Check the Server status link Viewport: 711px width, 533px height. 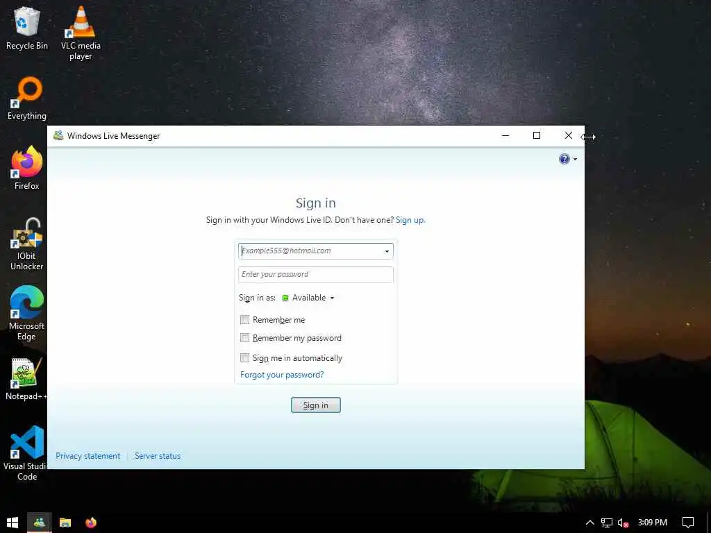(158, 456)
